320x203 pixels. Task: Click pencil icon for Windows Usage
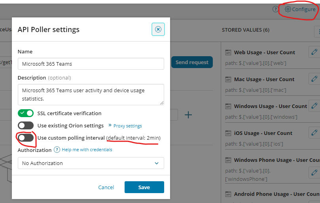314,106
